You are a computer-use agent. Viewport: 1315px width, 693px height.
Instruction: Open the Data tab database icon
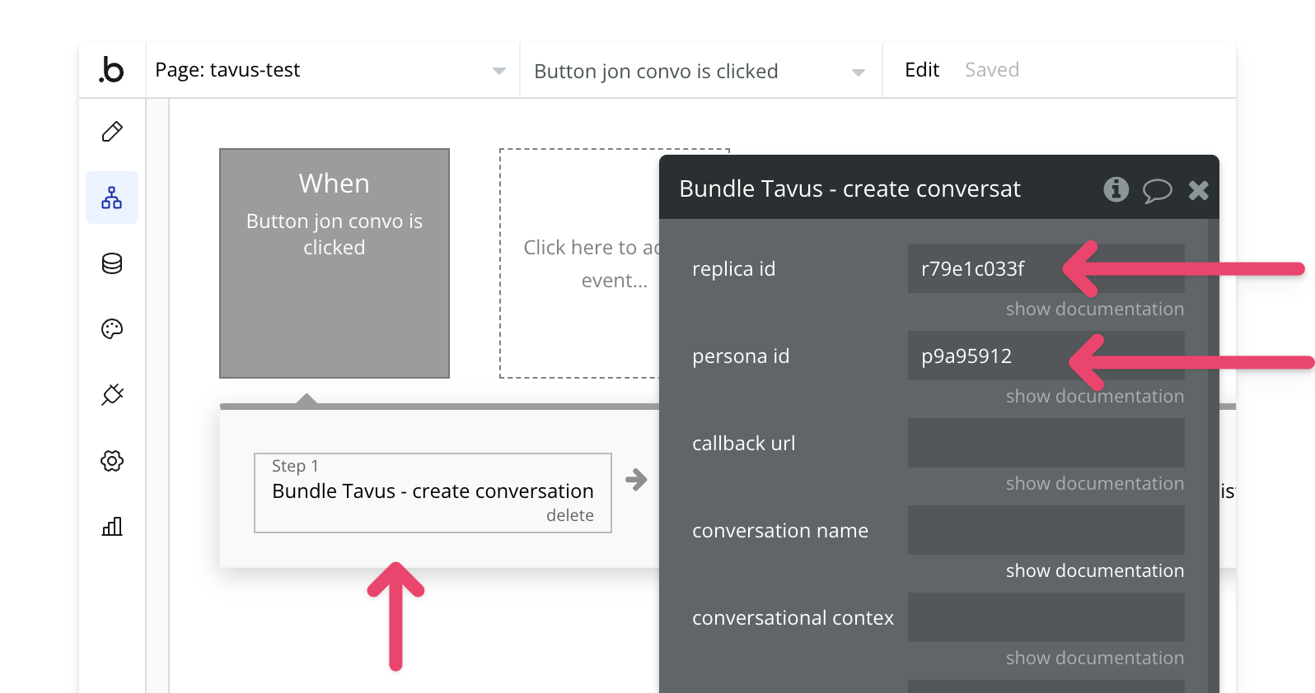click(112, 263)
